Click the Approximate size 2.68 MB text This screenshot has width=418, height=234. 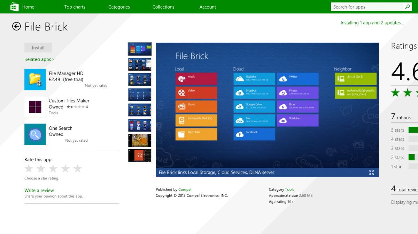coord(291,196)
